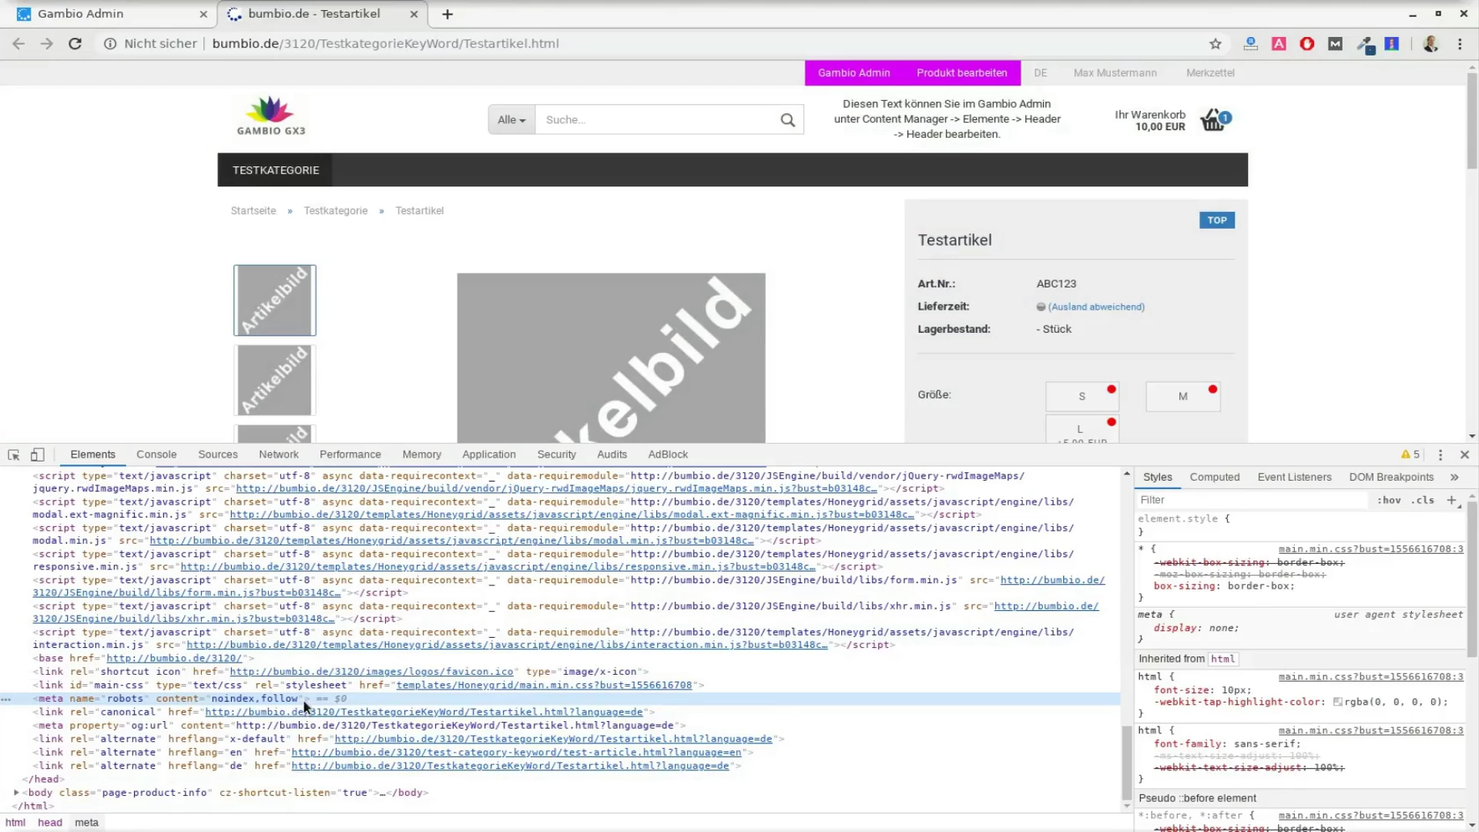The width and height of the screenshot is (1479, 832).
Task: Open the favicon.ico href link
Action: tap(371, 672)
